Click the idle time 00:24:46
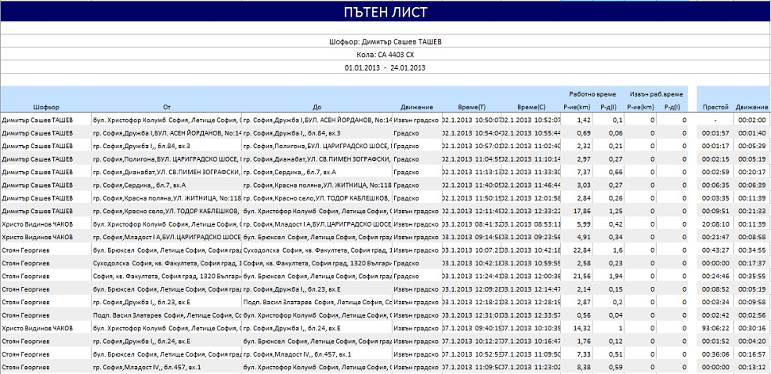The image size is (771, 374). 715,277
